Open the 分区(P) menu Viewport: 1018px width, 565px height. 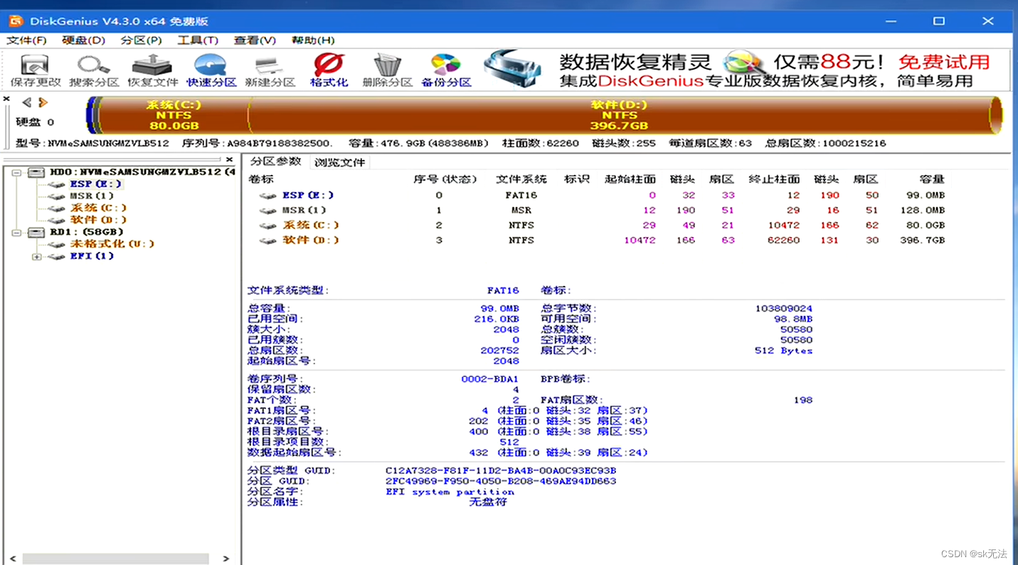[141, 41]
